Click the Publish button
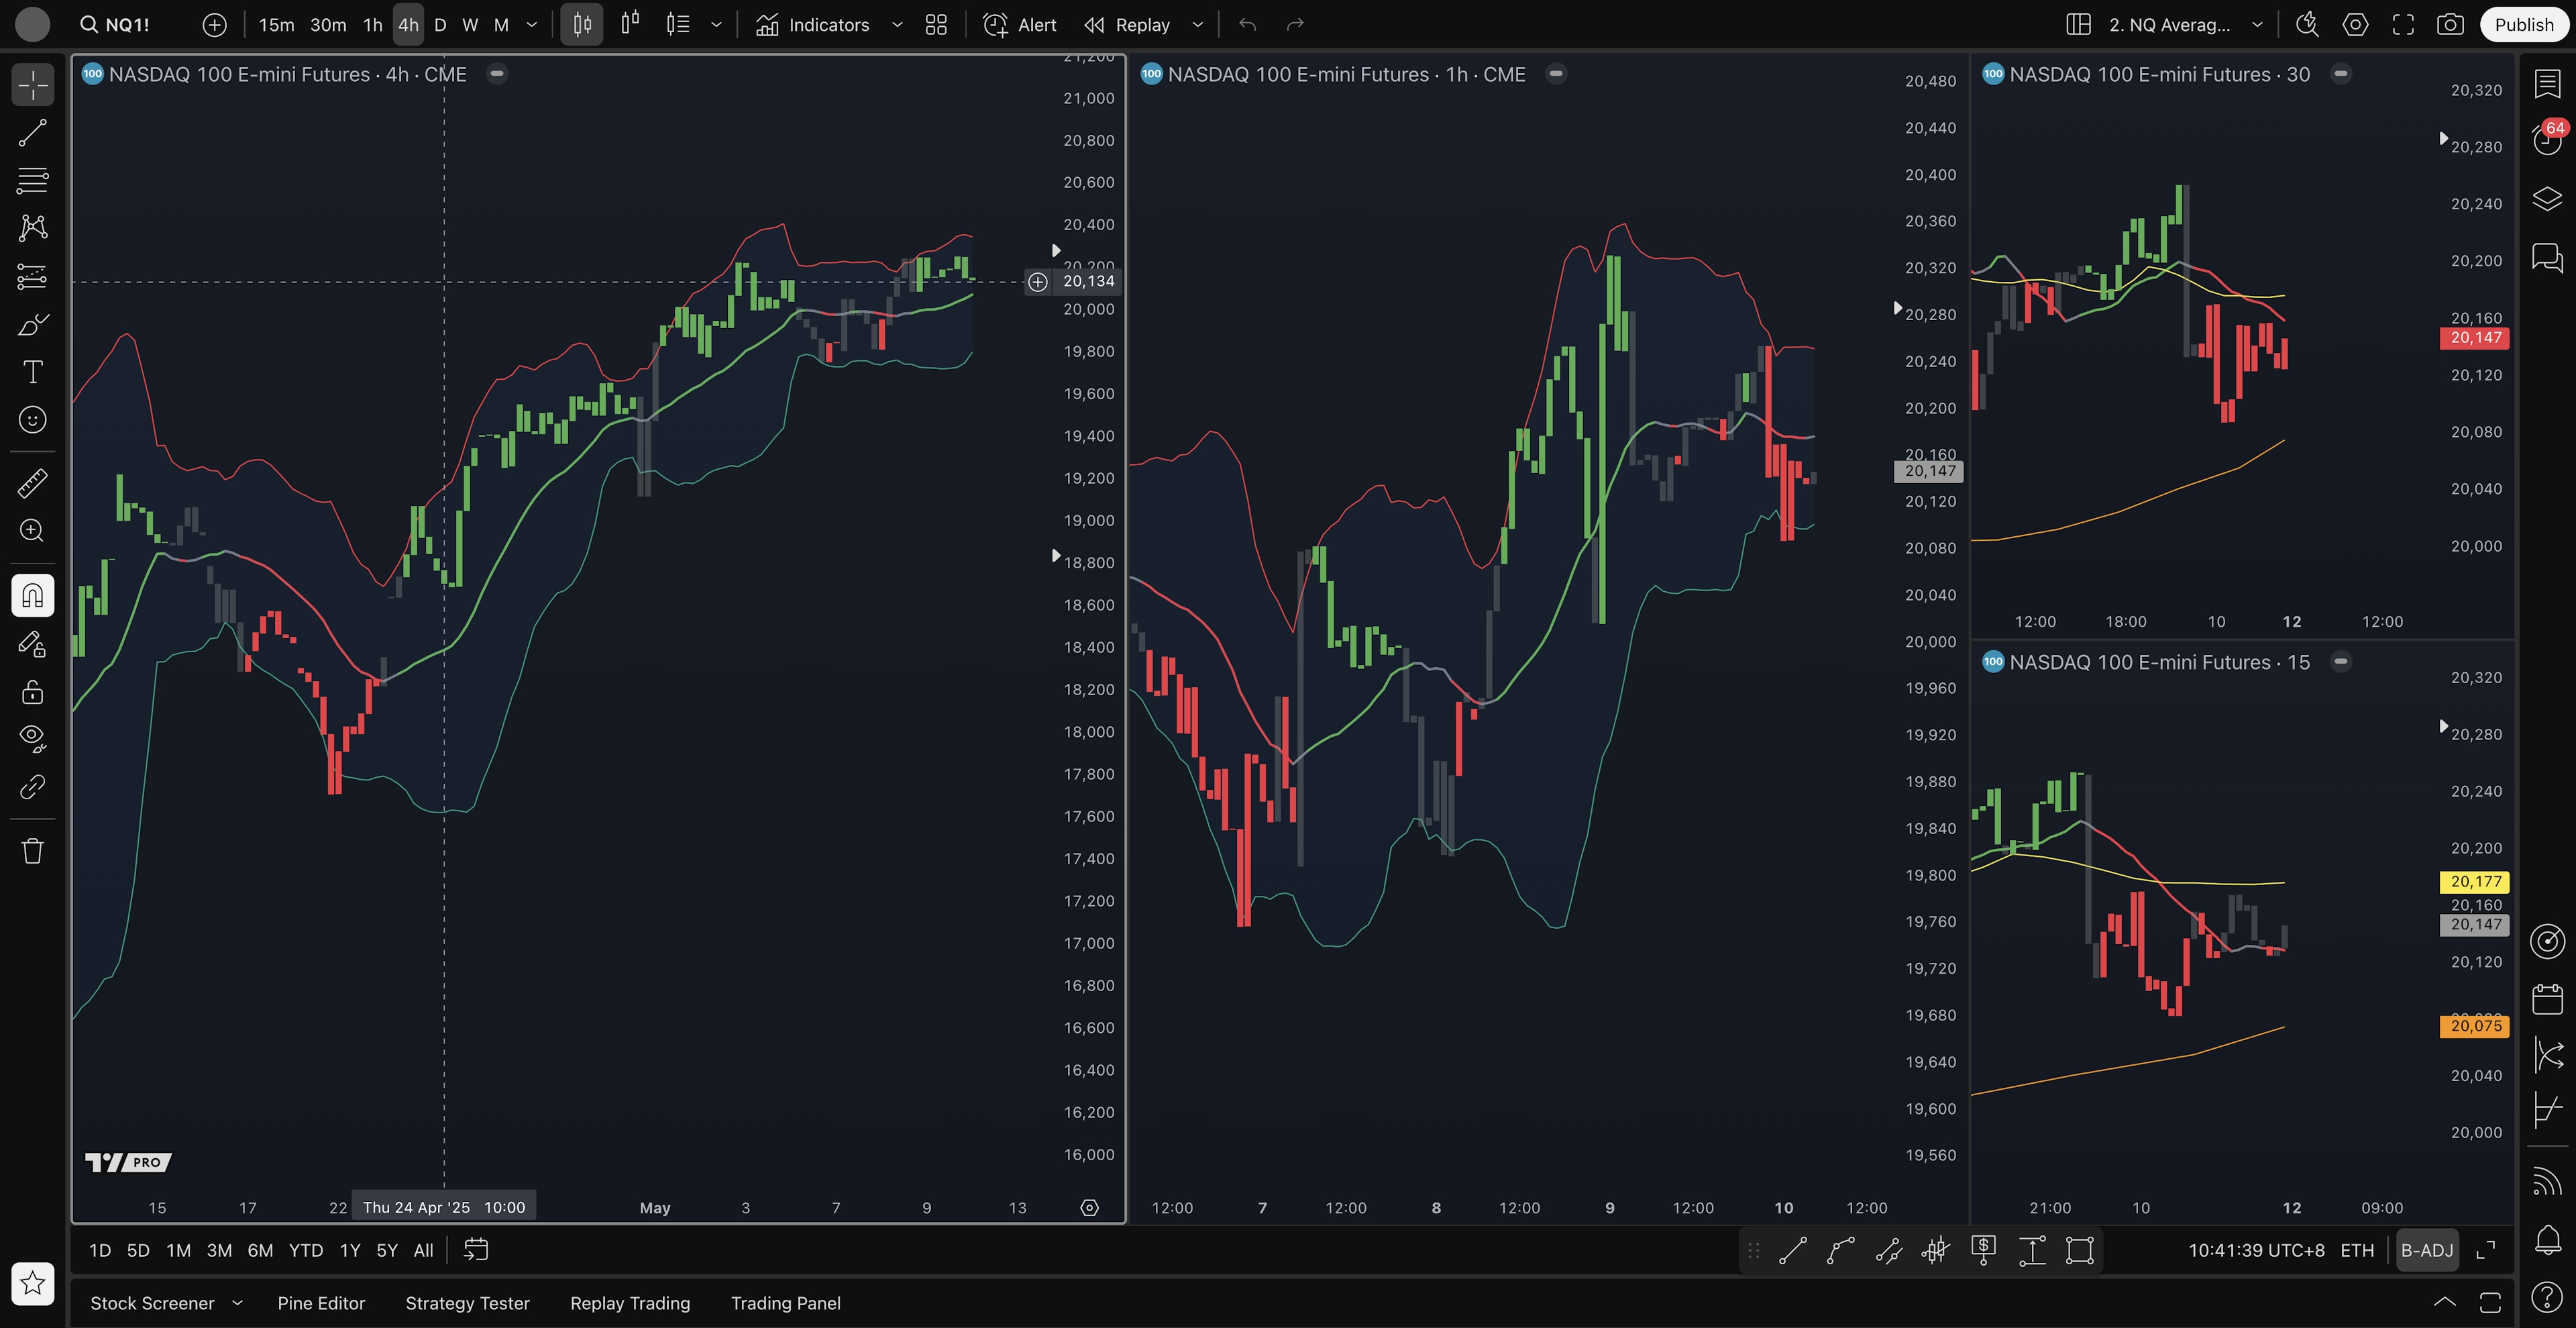2576x1328 pixels. tap(2523, 25)
